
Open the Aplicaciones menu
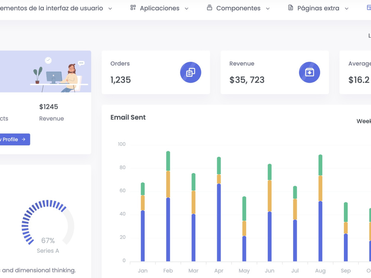(160, 8)
